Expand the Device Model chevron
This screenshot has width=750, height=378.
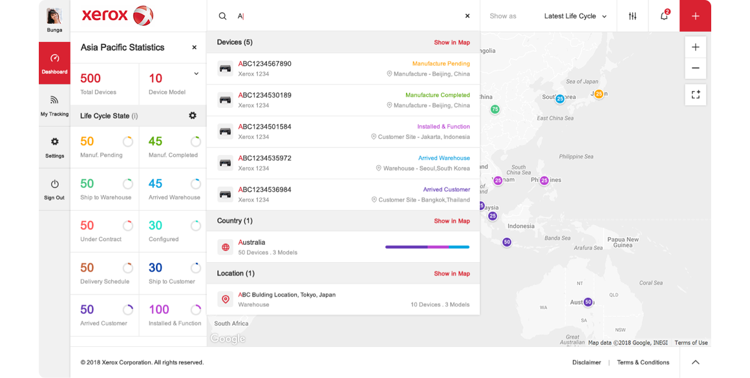click(x=196, y=74)
